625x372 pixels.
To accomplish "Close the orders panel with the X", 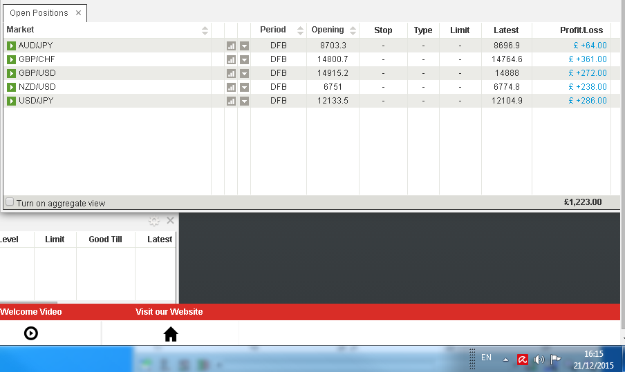I will (x=170, y=220).
